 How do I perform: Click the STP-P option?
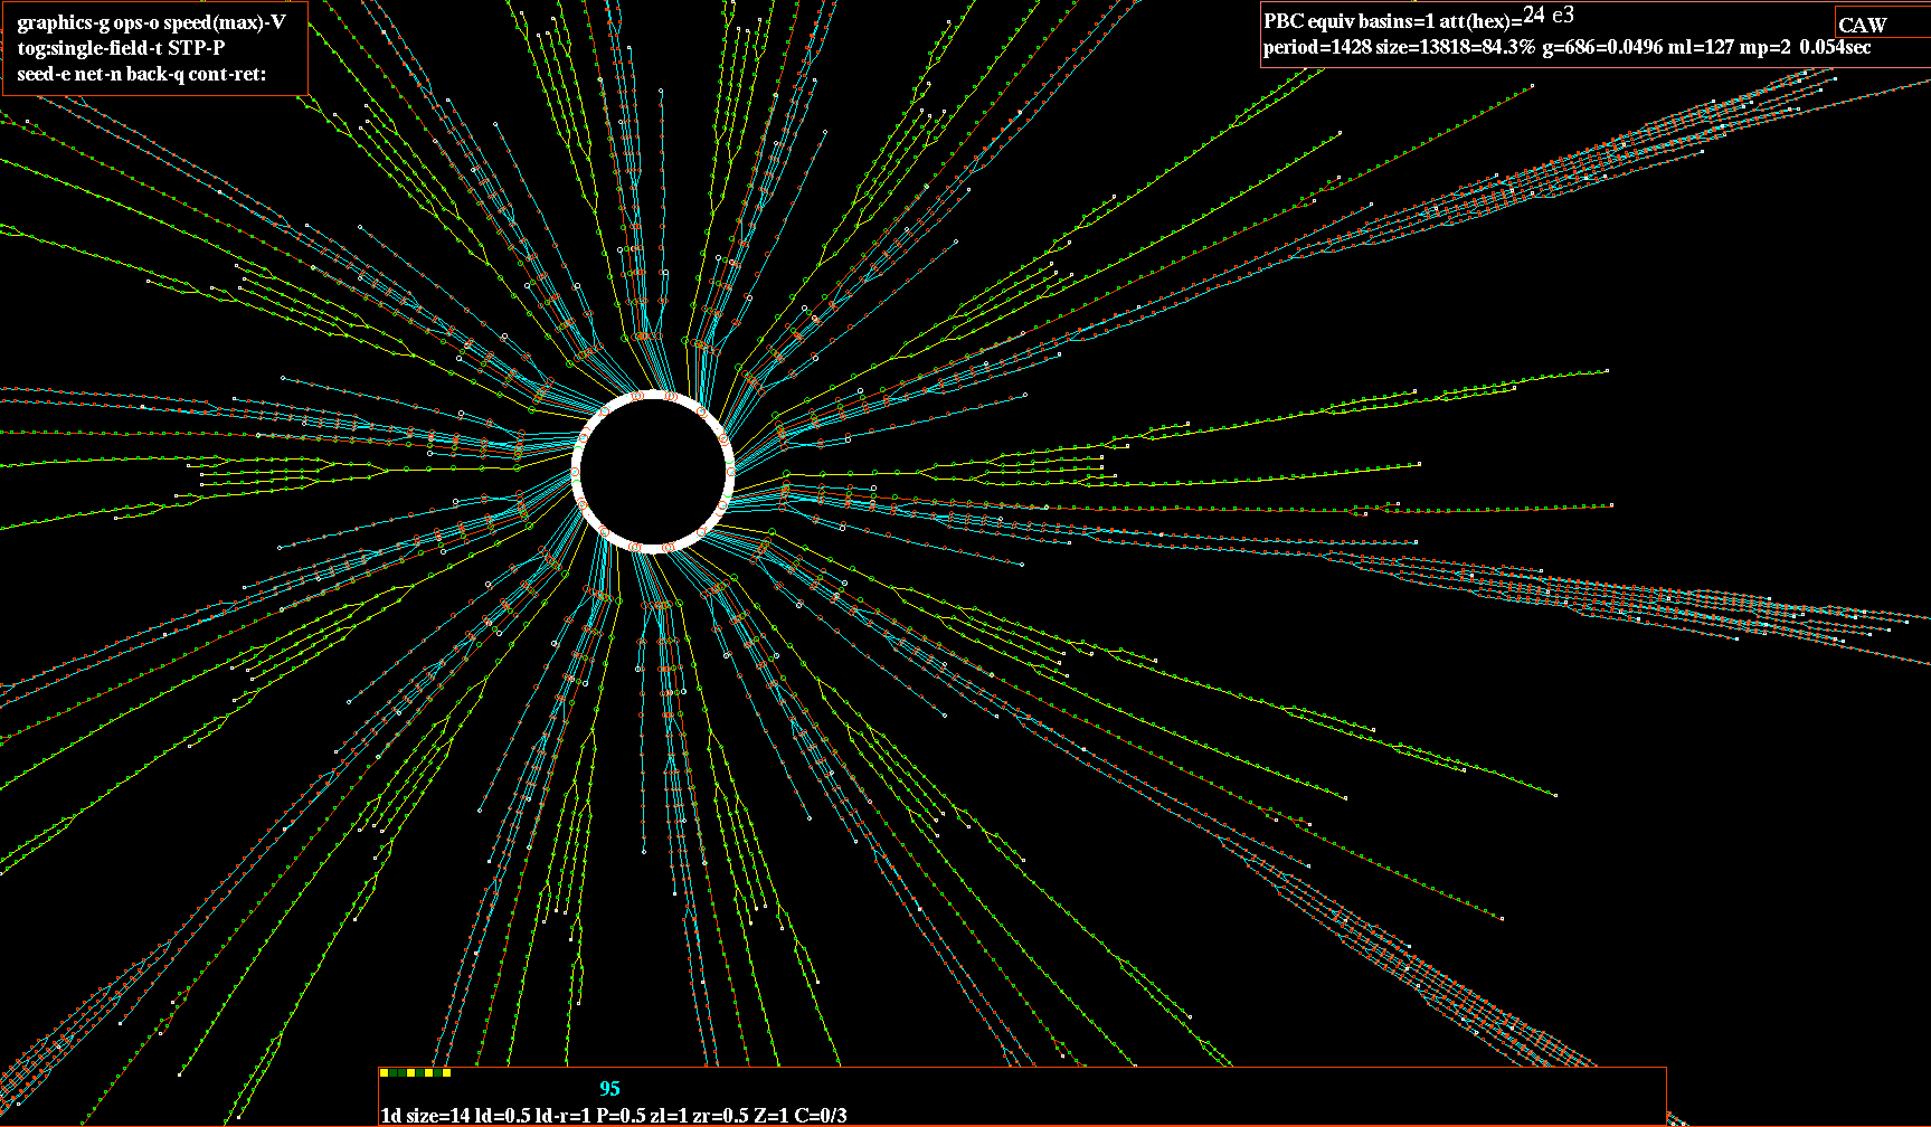(x=196, y=48)
